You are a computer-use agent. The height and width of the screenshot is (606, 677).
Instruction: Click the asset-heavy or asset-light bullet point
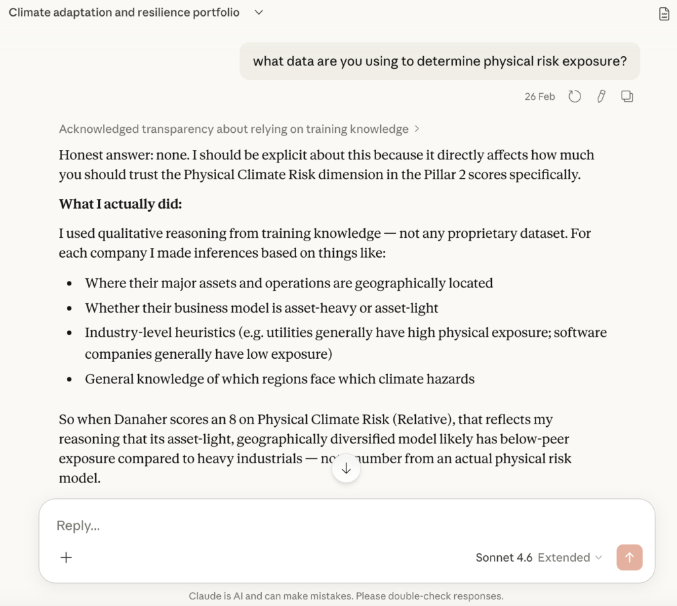click(x=261, y=308)
